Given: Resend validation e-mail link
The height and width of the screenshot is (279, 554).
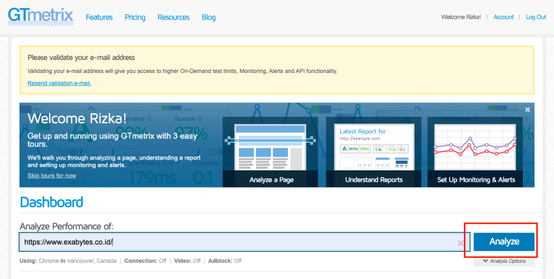Looking at the screenshot, I should 60,83.
